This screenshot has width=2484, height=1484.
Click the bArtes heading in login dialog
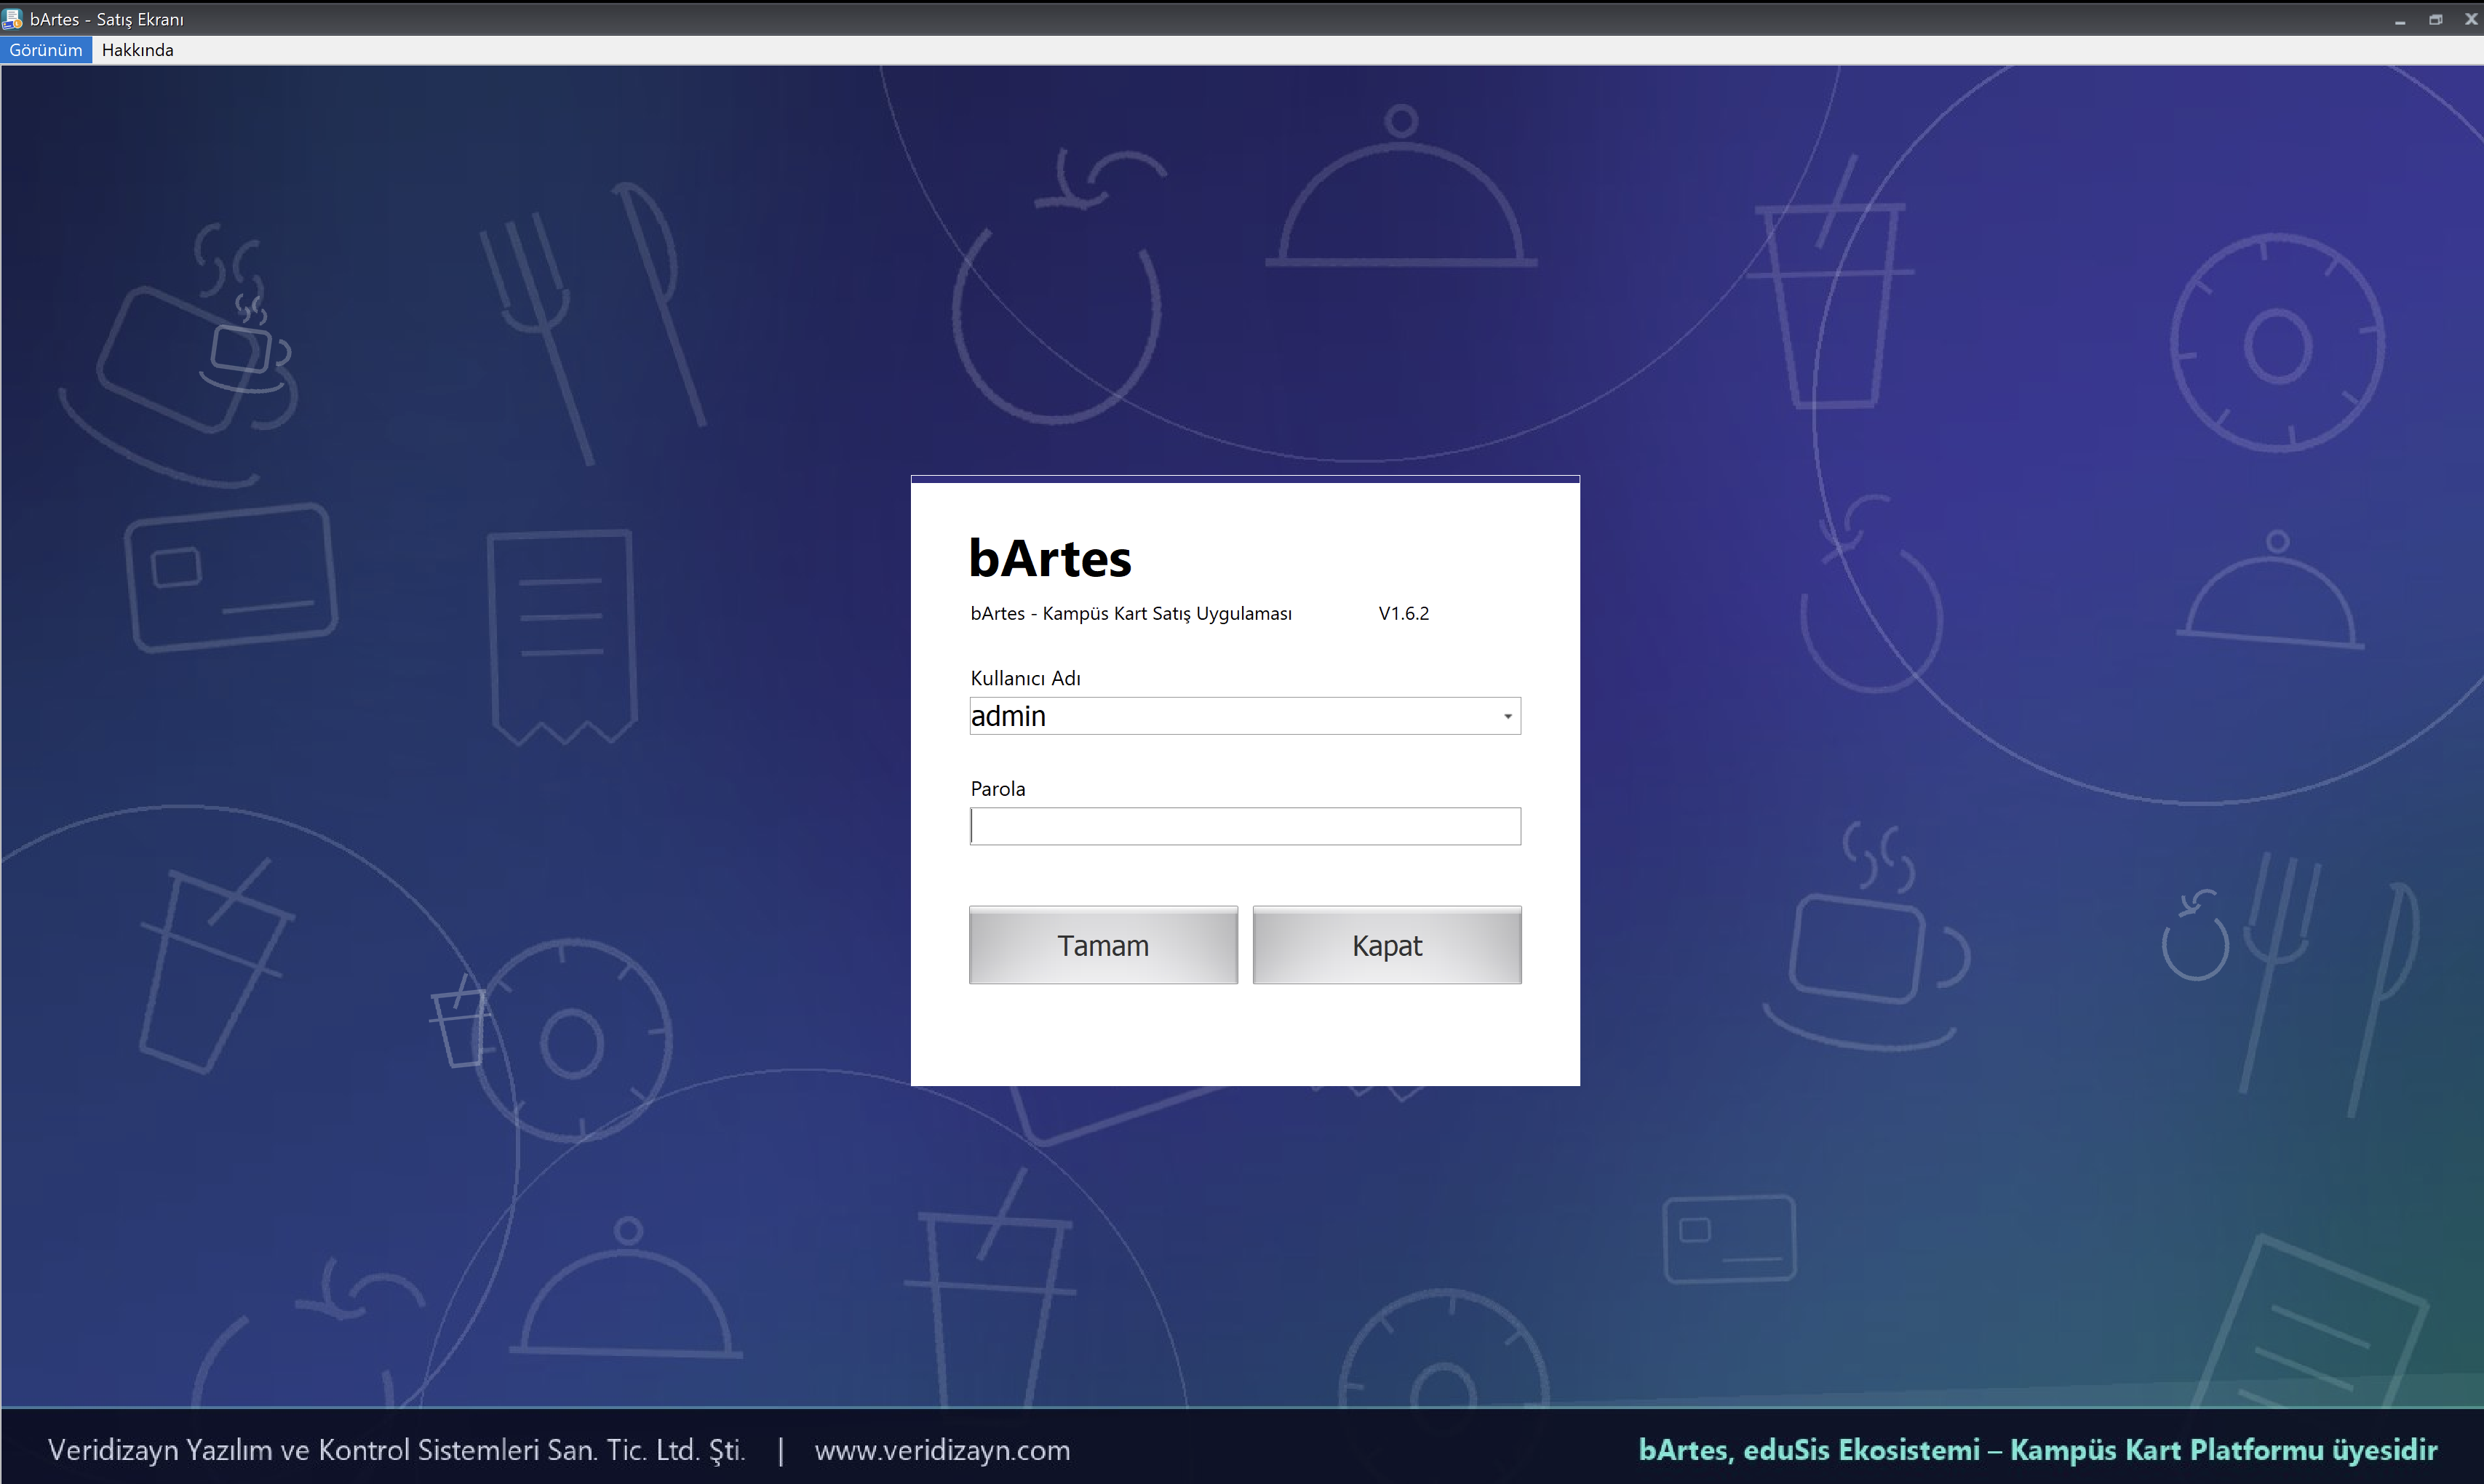(x=1050, y=558)
